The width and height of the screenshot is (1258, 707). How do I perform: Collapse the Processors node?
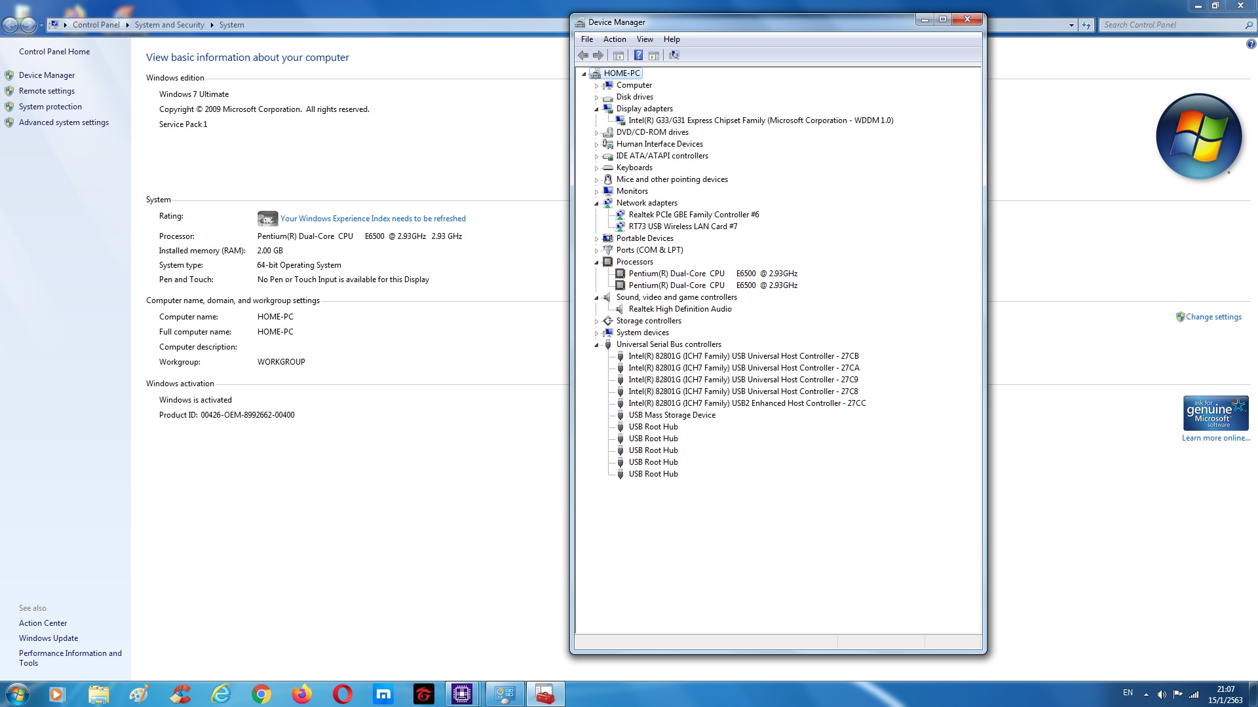(x=596, y=263)
